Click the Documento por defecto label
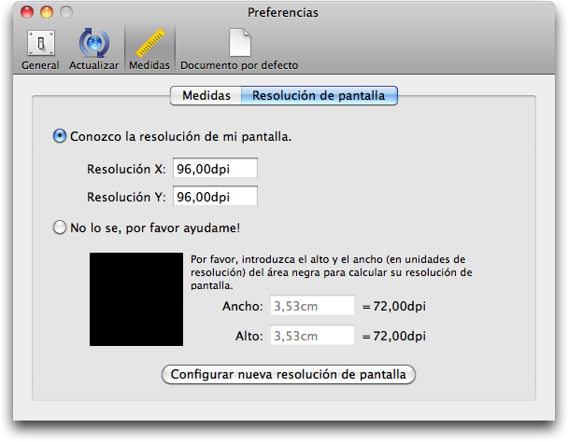The width and height of the screenshot is (568, 442). coord(239,65)
